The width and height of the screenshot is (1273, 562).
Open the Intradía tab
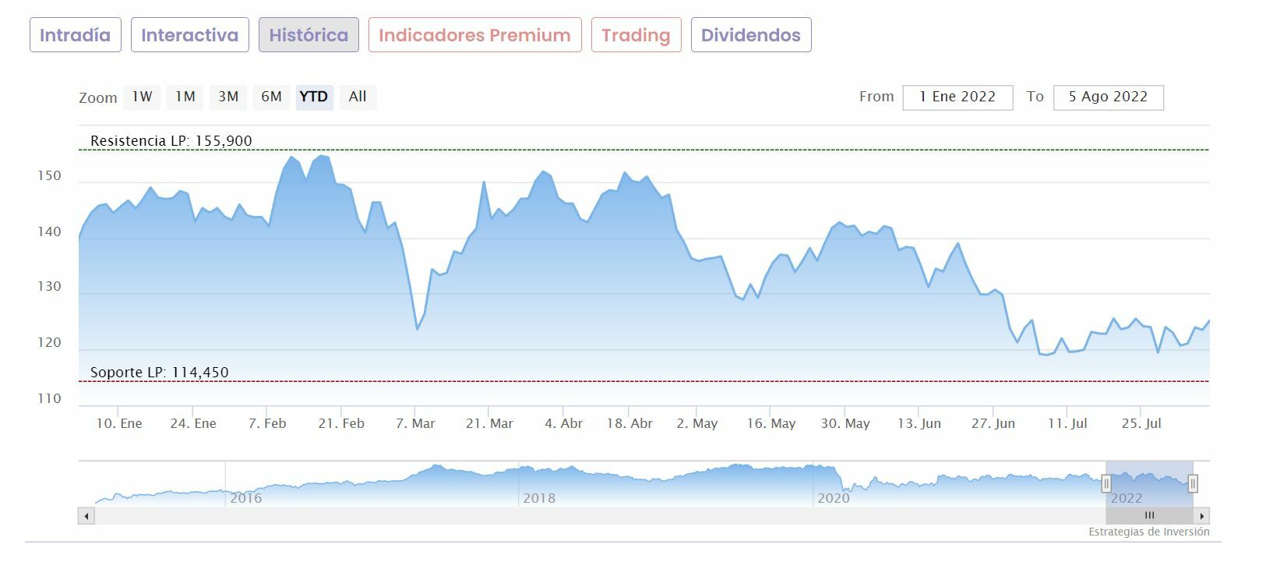(x=76, y=35)
